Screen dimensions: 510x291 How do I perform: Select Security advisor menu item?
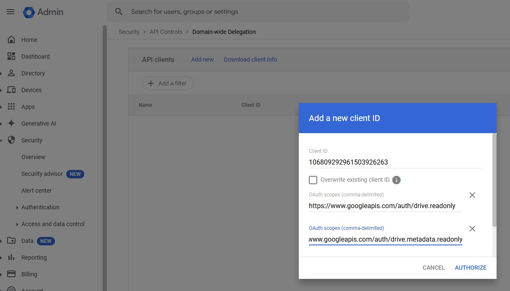(42, 174)
